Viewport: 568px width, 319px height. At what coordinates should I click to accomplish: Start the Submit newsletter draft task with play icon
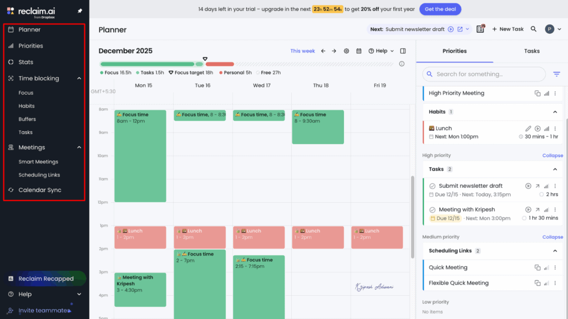point(527,186)
